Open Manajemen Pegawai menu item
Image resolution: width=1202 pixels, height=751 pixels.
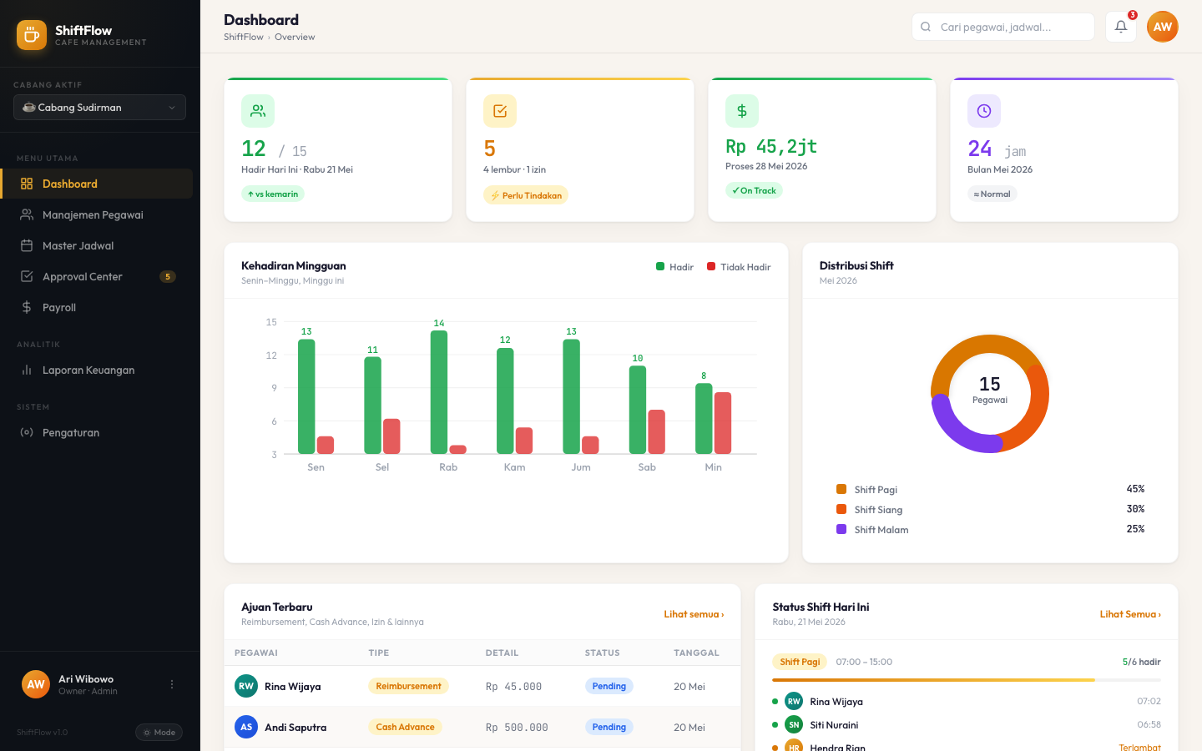[97, 214]
